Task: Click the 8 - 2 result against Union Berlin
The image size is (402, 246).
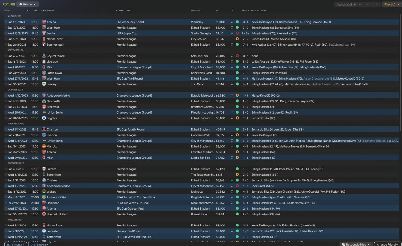Action: click(x=246, y=141)
